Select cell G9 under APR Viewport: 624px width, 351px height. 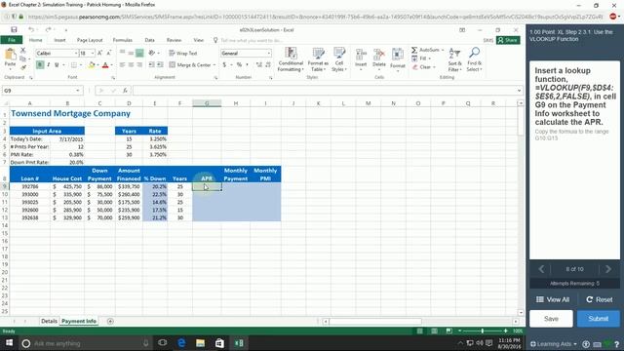point(207,186)
